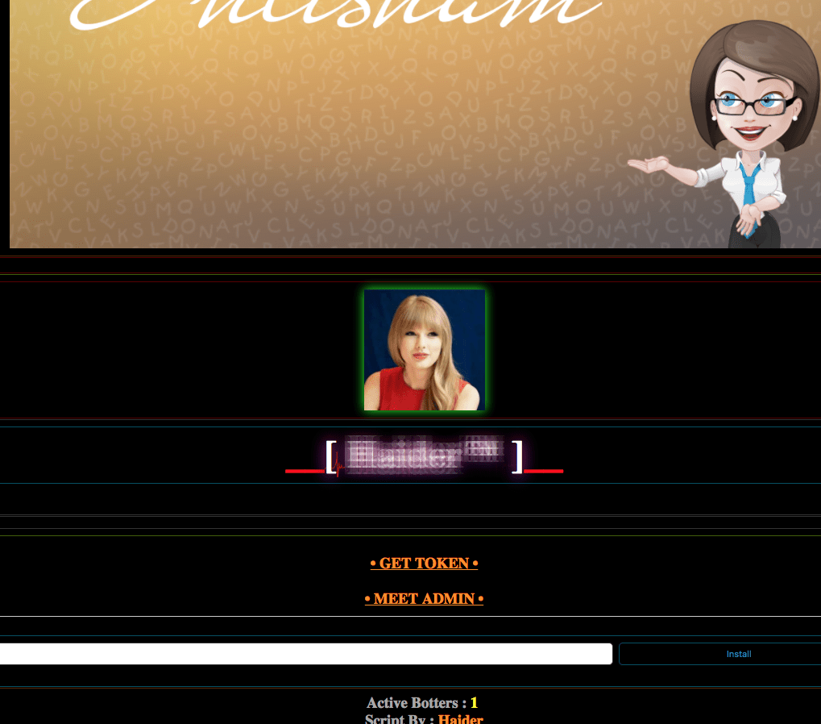The width and height of the screenshot is (821, 724).
Task: Click the red line right of title
Action: (x=544, y=471)
